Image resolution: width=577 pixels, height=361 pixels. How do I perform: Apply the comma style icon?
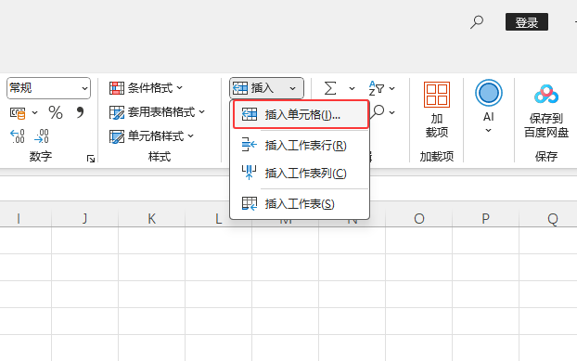(80, 112)
